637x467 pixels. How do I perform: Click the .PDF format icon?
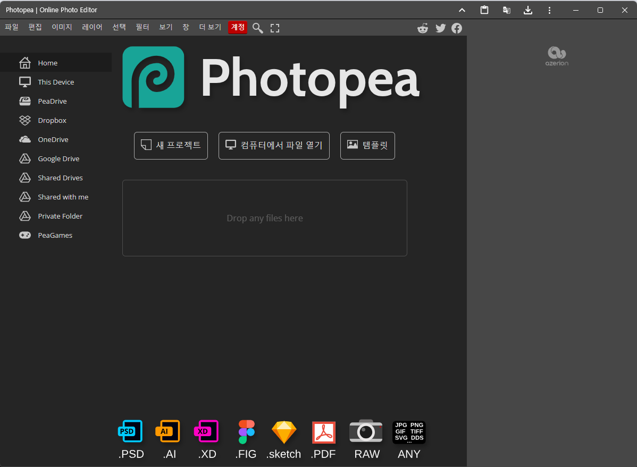click(324, 432)
